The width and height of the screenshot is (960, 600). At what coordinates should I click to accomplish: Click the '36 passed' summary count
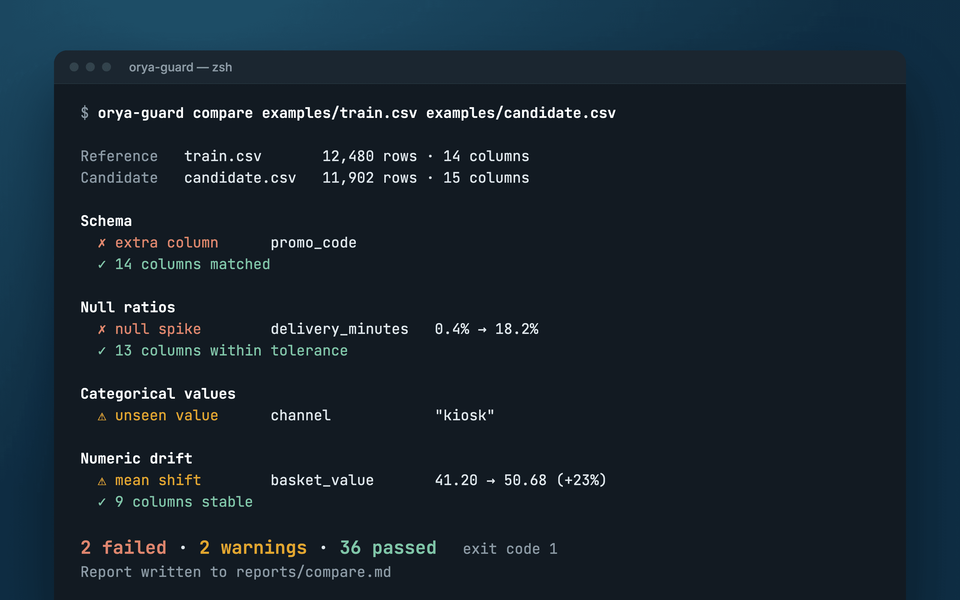[x=388, y=547]
